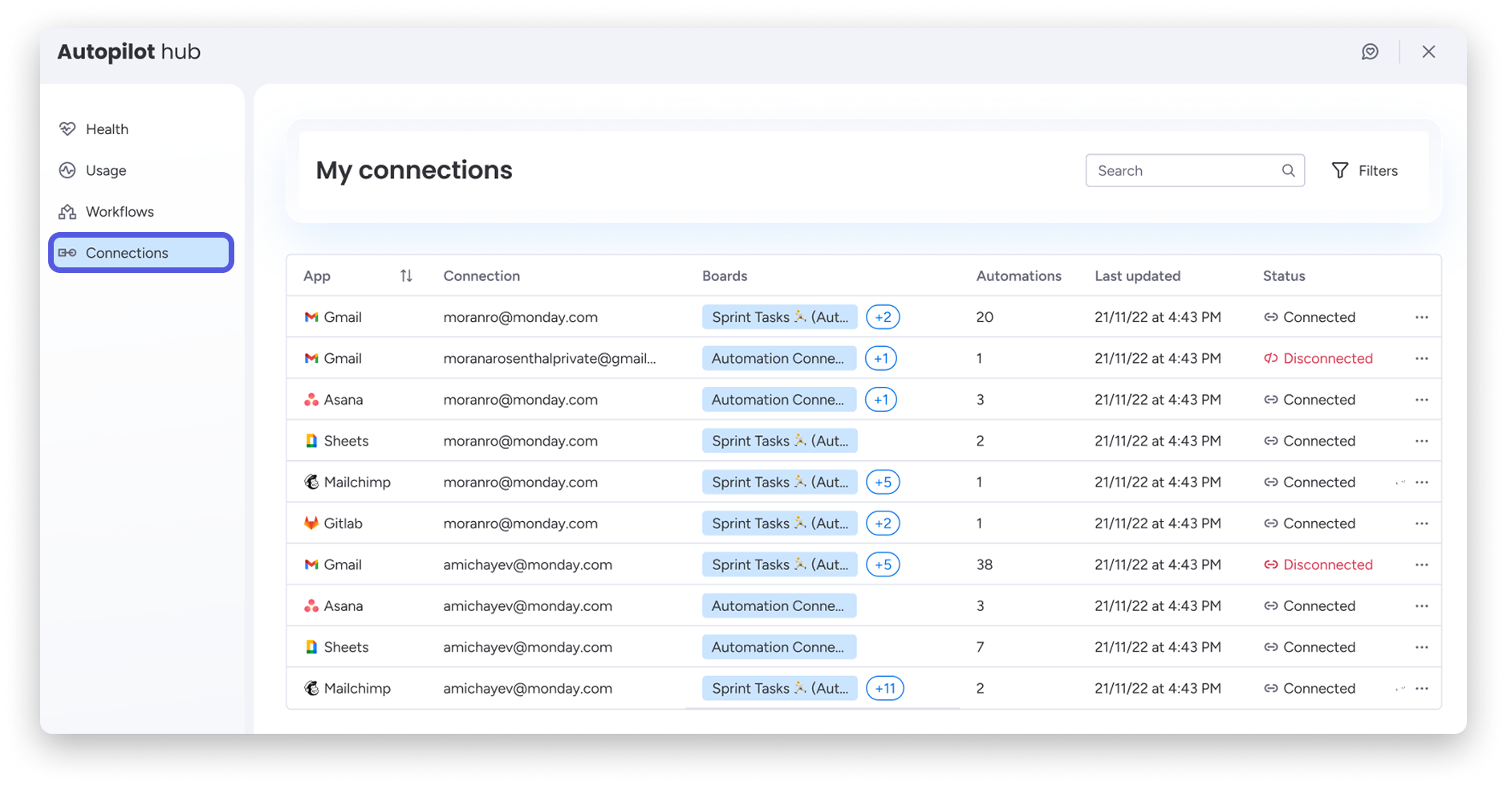Sort connections by App column arrows
1507x786 pixels.
[x=406, y=276]
